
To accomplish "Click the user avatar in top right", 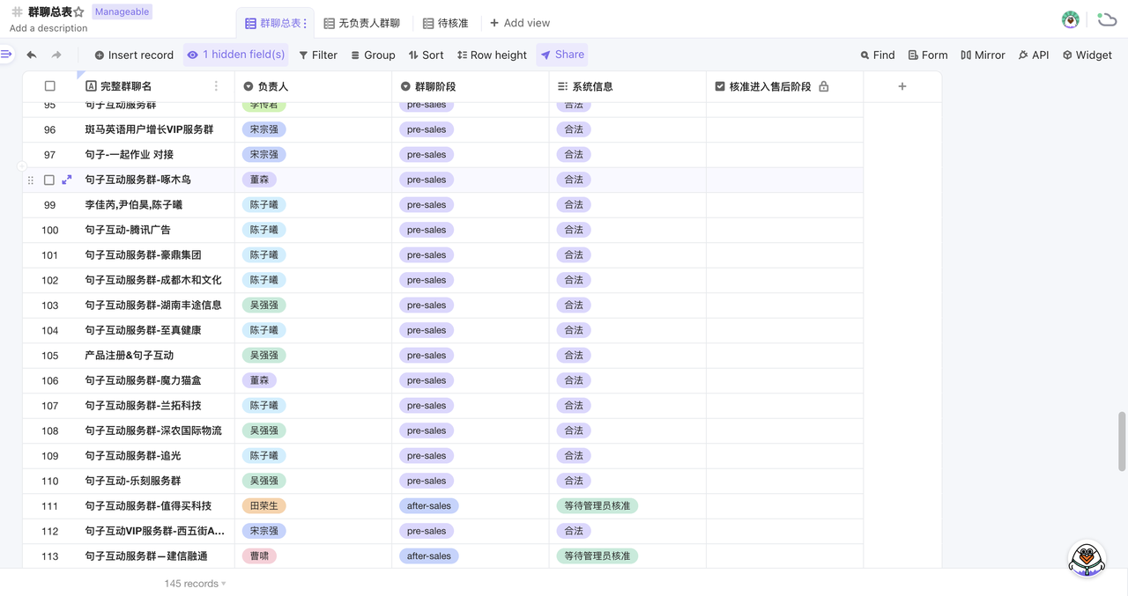I will tap(1071, 19).
